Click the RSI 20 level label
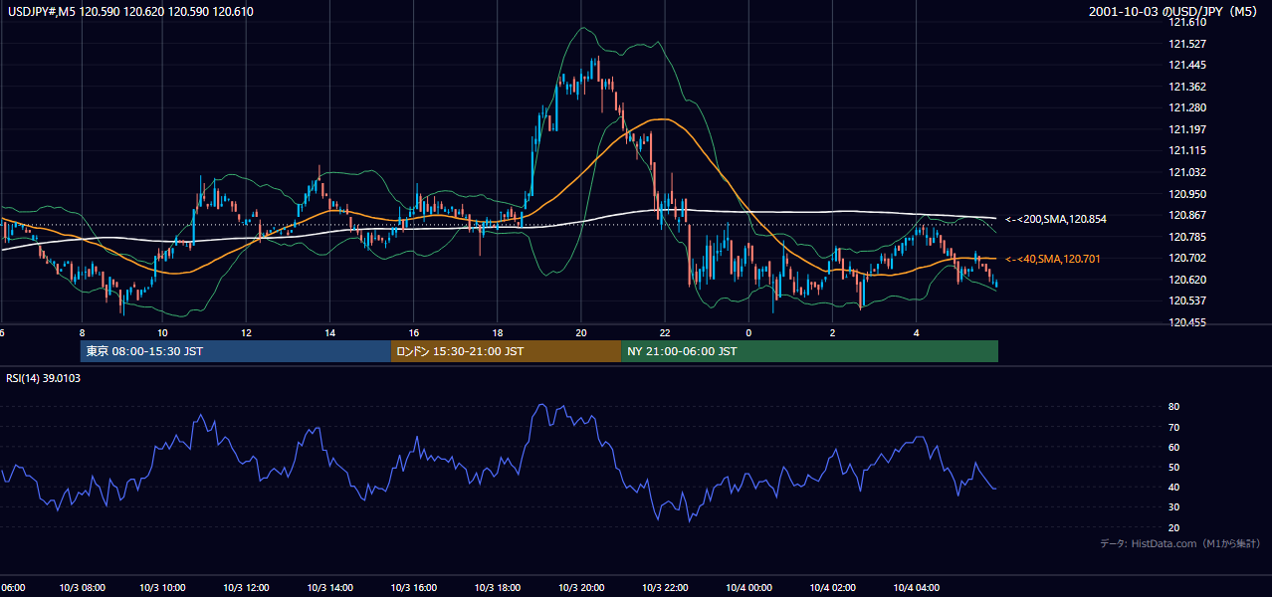Screen dimensions: 1272x597 [x=1173, y=527]
